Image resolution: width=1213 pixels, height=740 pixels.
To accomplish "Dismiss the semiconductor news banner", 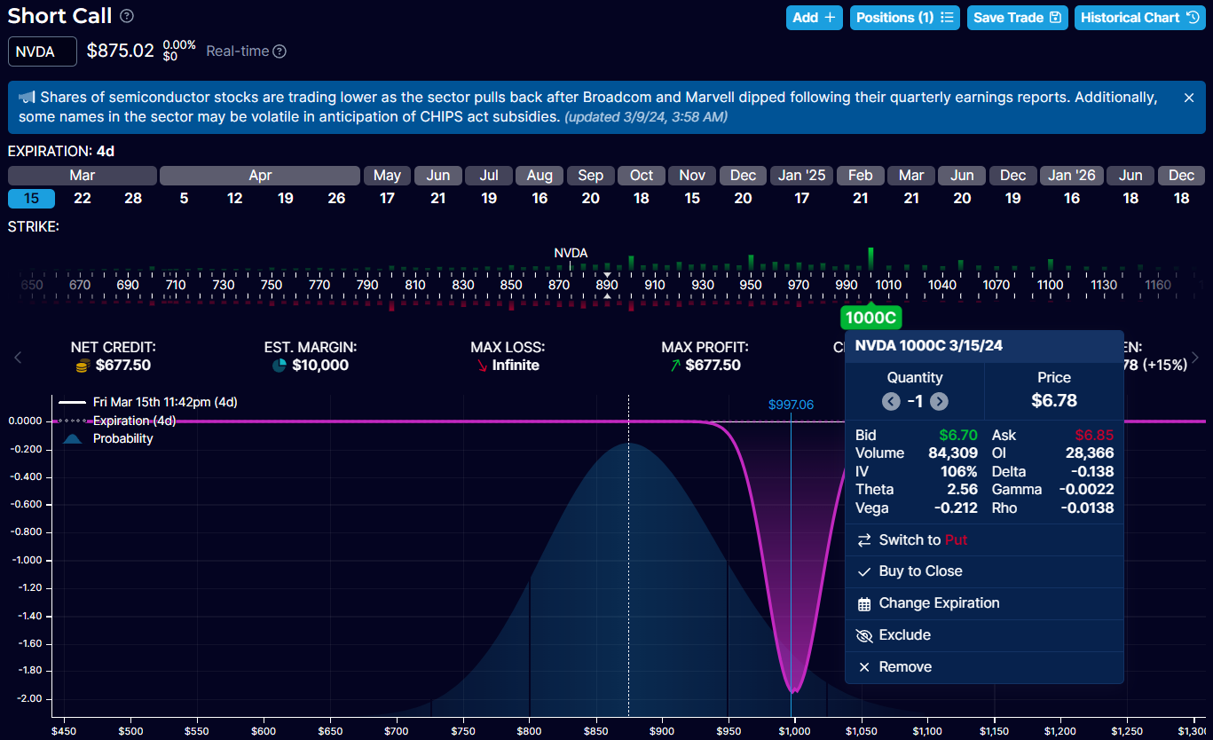I will coord(1189,98).
